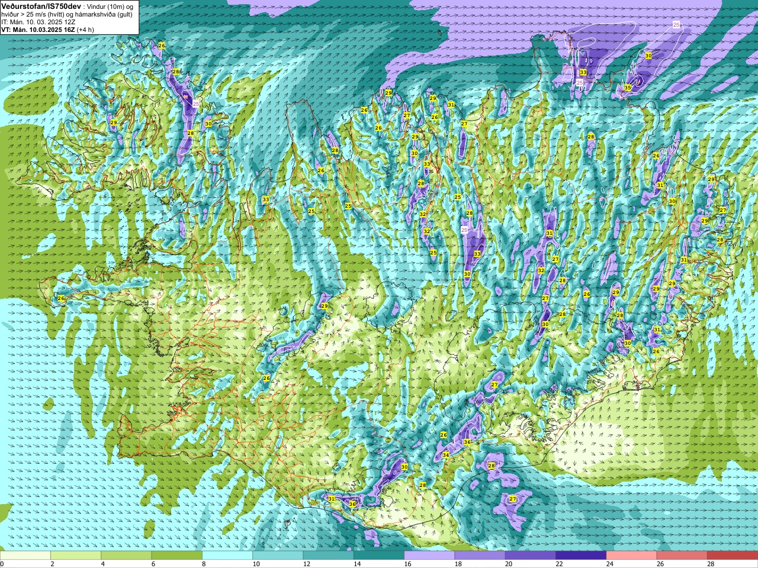
Task: Click legend scale number '8'
Action: [x=204, y=564]
